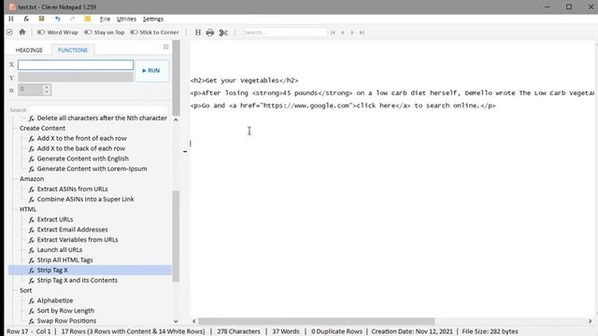This screenshot has height=336, width=598.
Task: Click the 37 Words status bar entry
Action: tap(286, 331)
